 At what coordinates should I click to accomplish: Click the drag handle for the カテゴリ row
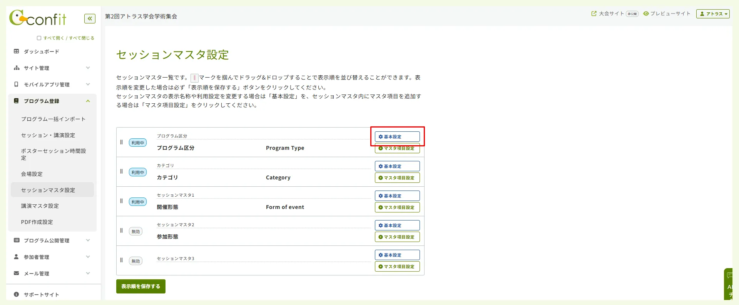click(122, 172)
